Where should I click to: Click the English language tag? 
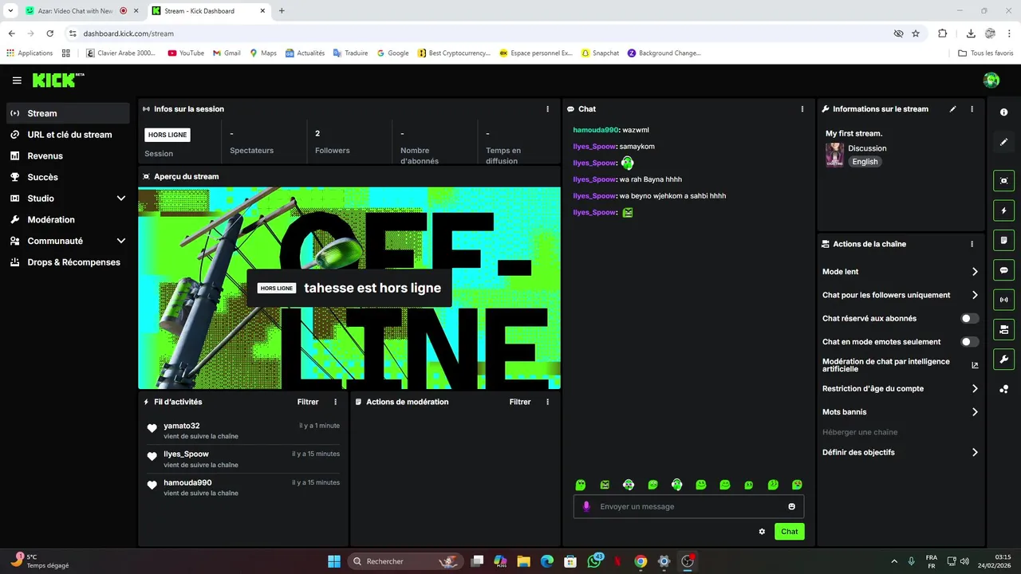(x=865, y=162)
